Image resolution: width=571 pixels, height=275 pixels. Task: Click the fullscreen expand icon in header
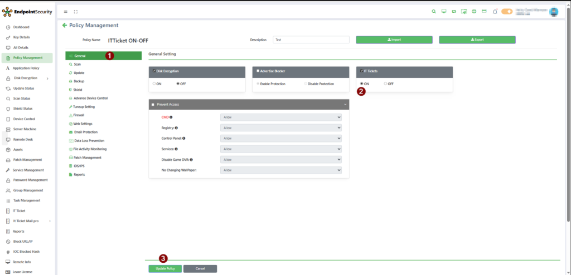76,11
